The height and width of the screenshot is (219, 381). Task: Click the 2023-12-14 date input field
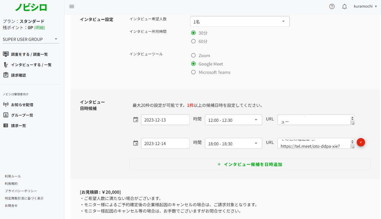point(165,143)
